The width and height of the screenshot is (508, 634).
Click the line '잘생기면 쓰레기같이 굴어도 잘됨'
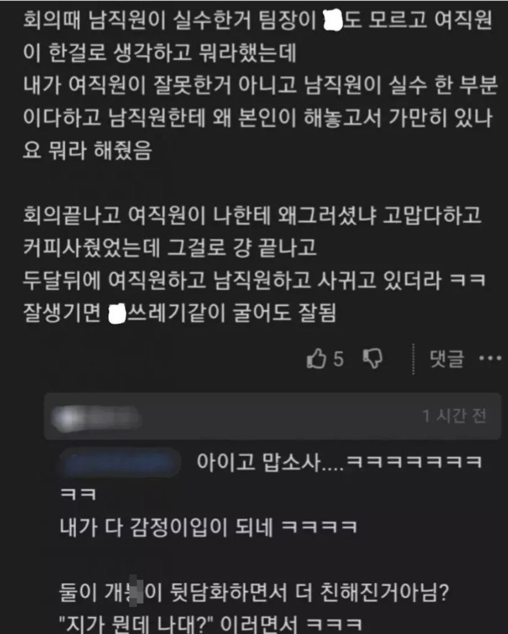pos(179,313)
